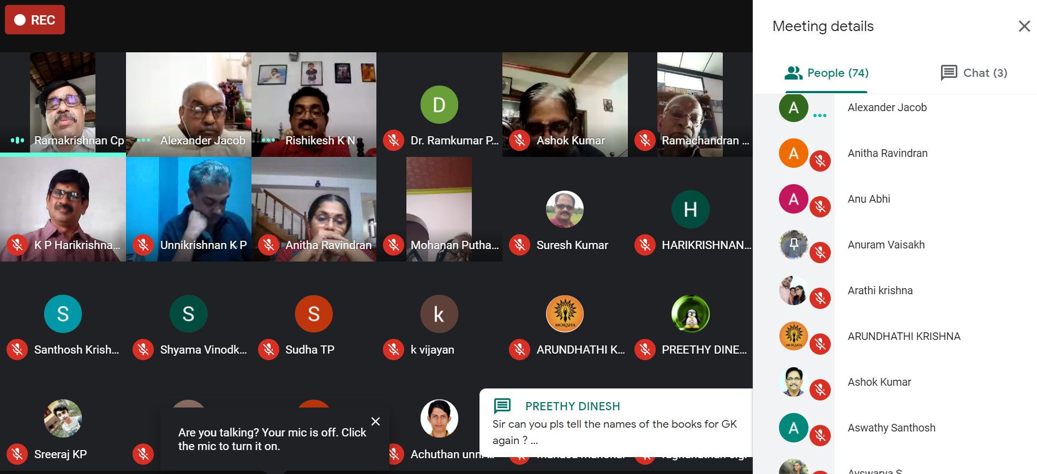Click the mic-off icon beside Anuram Vaisakh
Image resolution: width=1037 pixels, height=474 pixels.
point(820,252)
